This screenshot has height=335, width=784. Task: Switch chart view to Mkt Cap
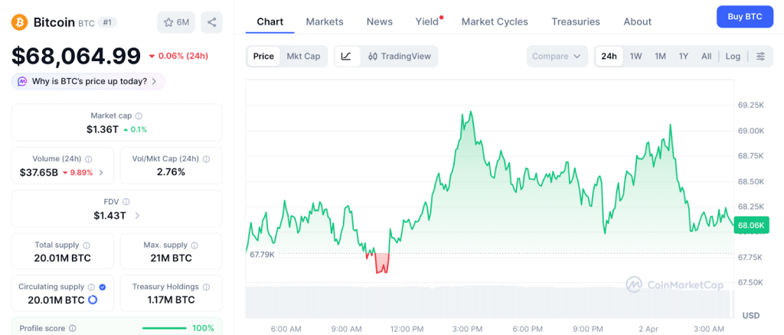pos(303,56)
